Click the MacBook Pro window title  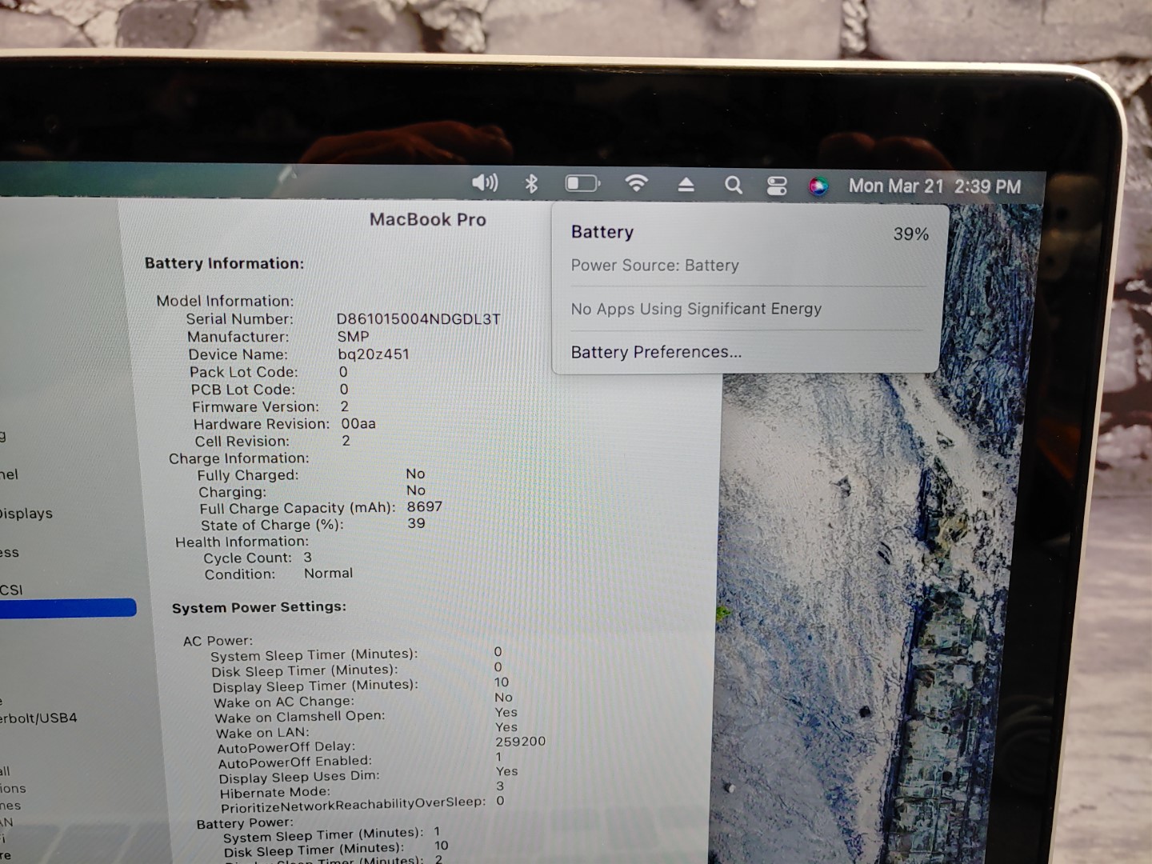(427, 220)
